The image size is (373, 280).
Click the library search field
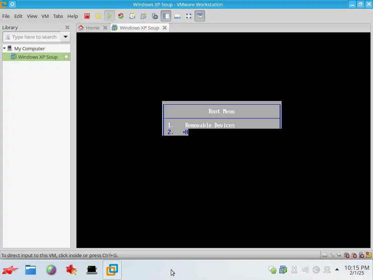(32, 37)
